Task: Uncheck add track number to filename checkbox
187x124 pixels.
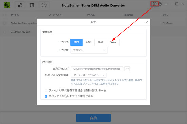Action: [x=46, y=96]
